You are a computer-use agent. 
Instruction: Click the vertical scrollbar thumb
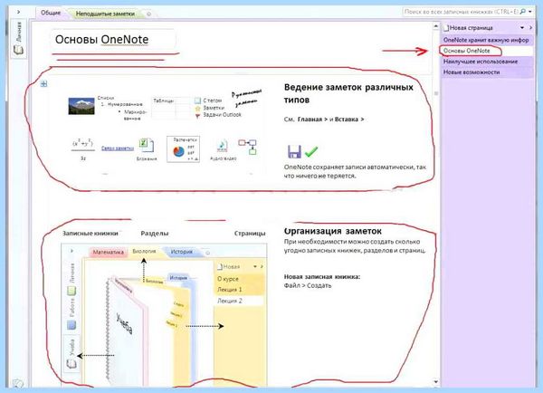click(436, 93)
